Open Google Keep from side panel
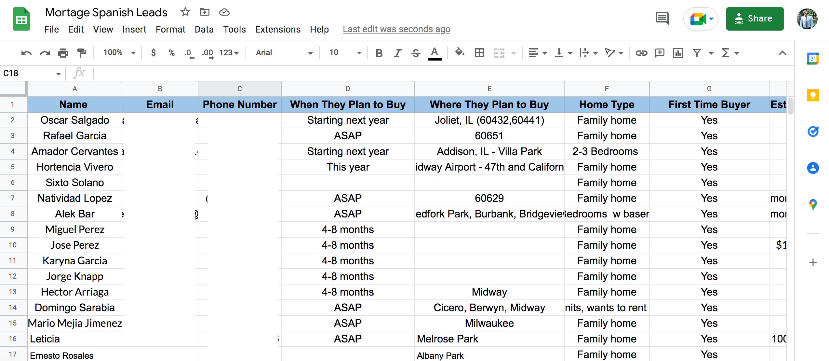The width and height of the screenshot is (829, 361). click(x=813, y=95)
